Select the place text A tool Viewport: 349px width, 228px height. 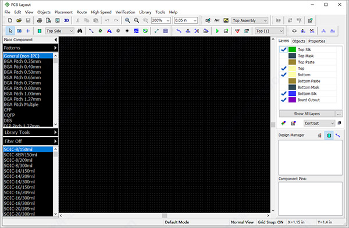point(109,31)
